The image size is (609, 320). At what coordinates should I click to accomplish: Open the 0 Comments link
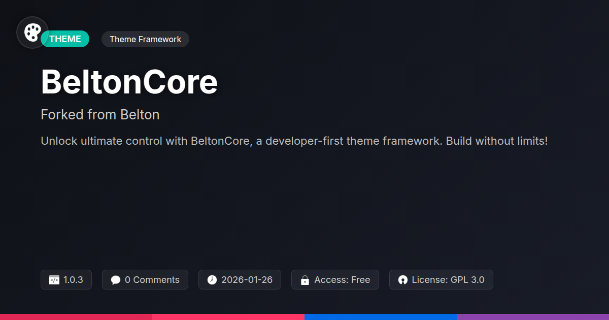pos(152,280)
